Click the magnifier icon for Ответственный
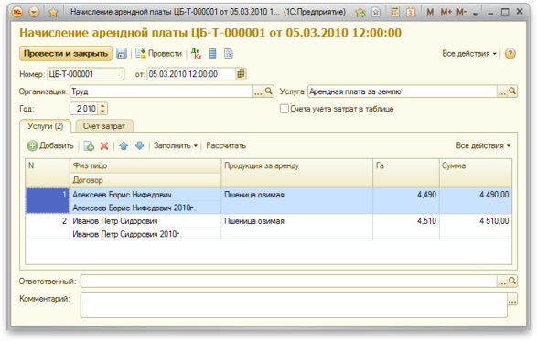 [x=512, y=282]
